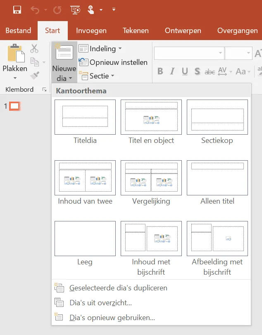
Task: Choose the Titeldia layout
Action: [85, 122]
